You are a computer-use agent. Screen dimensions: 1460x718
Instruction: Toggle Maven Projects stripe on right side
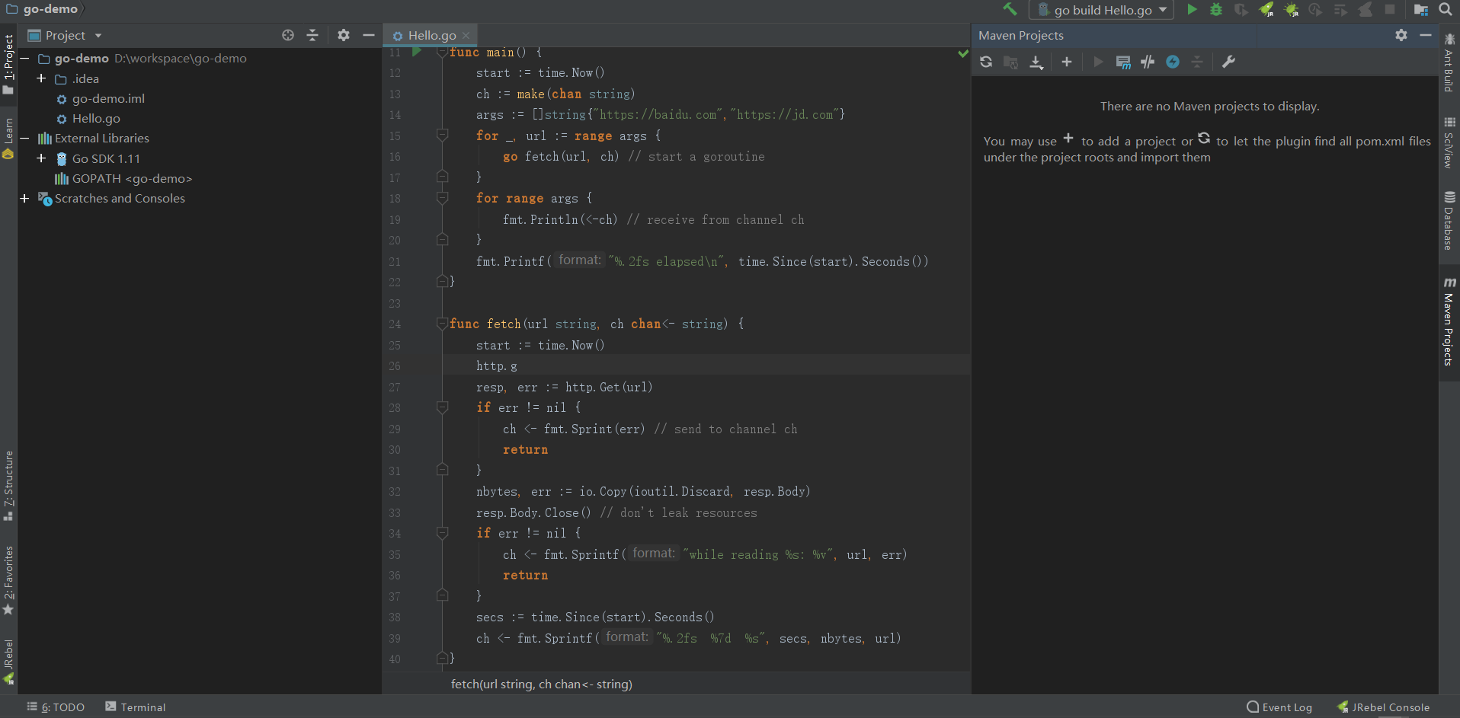click(x=1449, y=322)
